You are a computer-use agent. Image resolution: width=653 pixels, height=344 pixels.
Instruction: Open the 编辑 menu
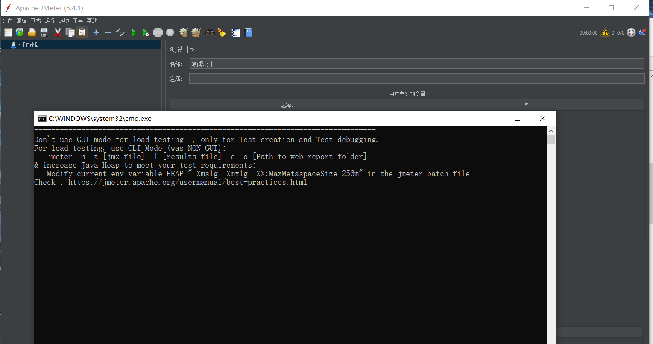coord(21,20)
